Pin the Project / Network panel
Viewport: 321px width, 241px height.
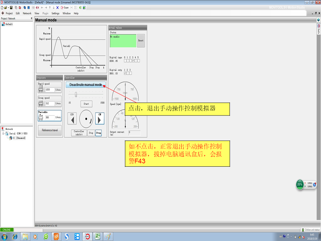pyautogui.click(x=32, y=18)
